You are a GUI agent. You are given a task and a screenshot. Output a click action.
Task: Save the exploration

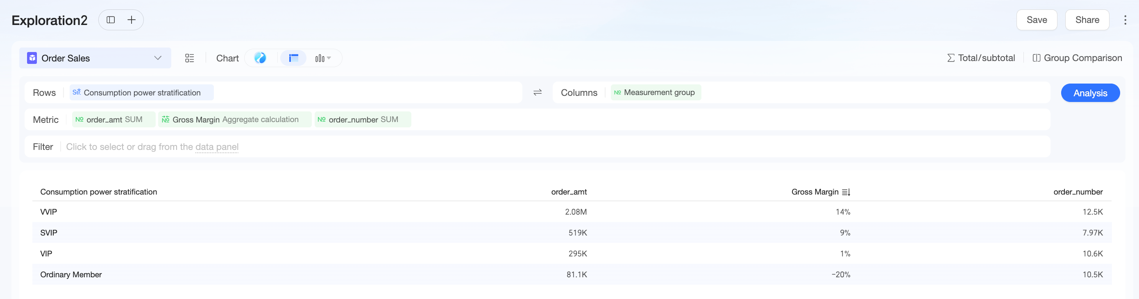pos(1037,20)
